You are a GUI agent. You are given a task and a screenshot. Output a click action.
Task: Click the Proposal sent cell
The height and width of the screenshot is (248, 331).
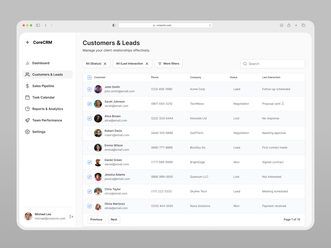coord(273,104)
